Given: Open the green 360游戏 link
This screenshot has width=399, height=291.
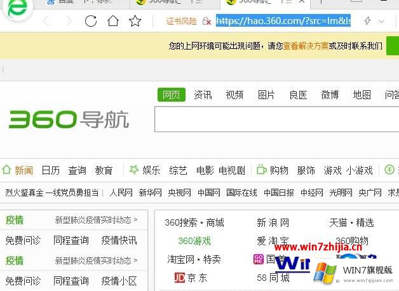Looking at the screenshot, I should 194,241.
